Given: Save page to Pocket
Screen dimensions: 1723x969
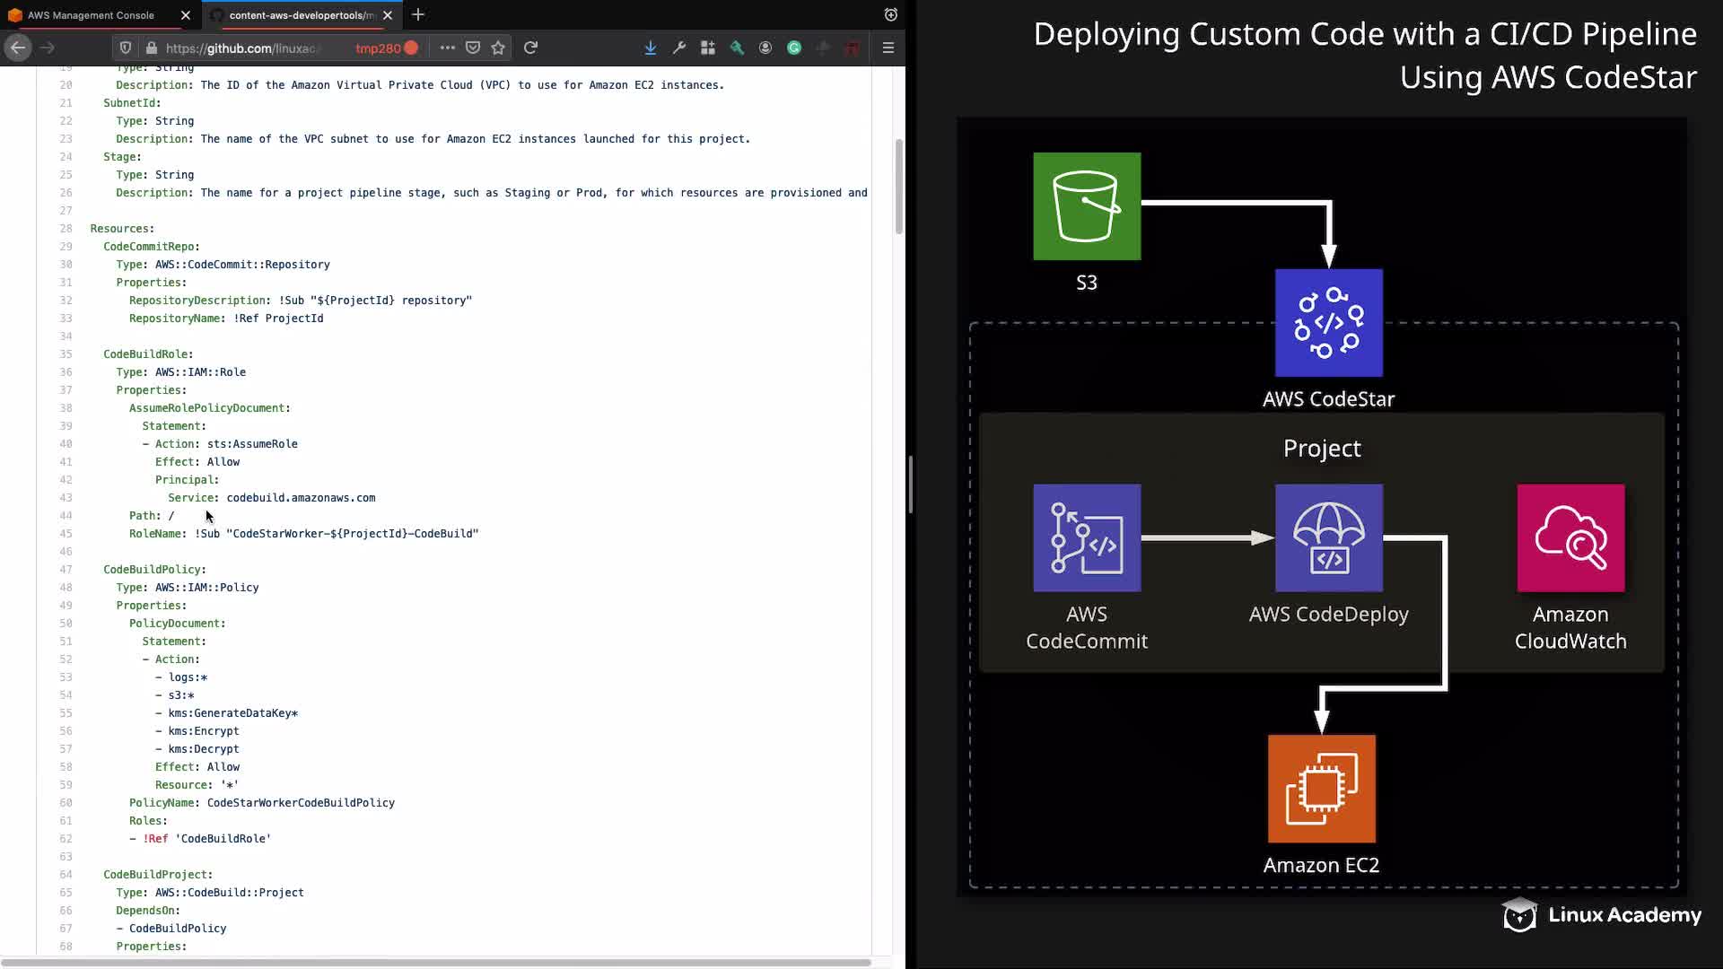Looking at the screenshot, I should [x=473, y=48].
